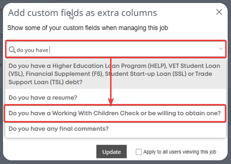
Task: Focus the search field containing 'do you have'
Action: pos(115,49)
